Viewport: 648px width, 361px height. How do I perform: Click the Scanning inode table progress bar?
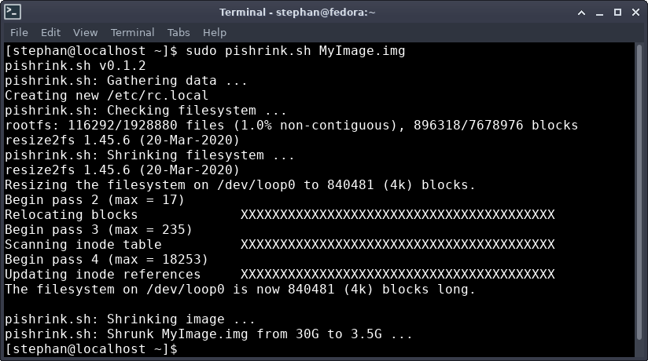tap(397, 245)
